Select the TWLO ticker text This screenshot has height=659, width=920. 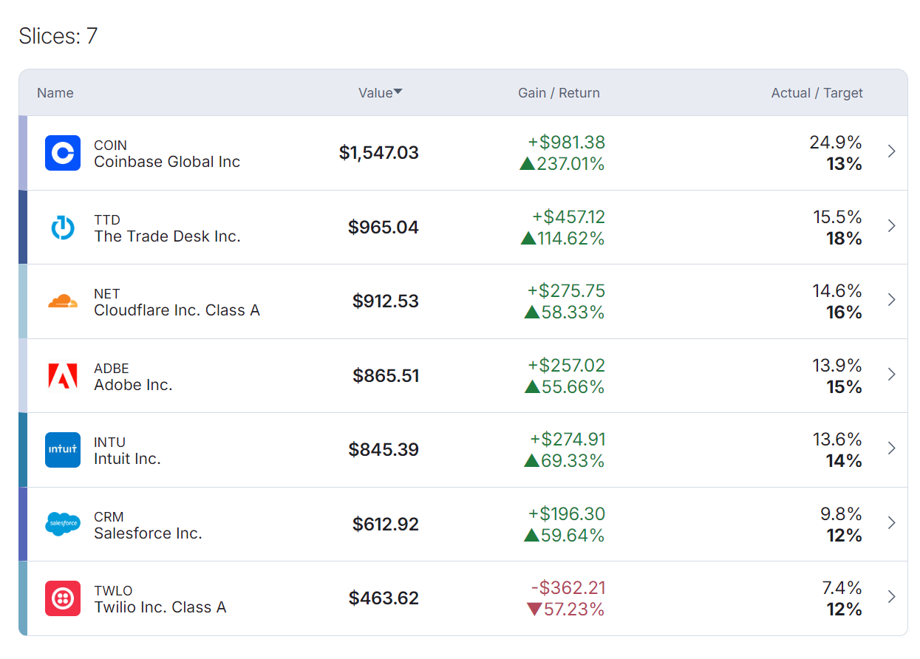[x=113, y=591]
